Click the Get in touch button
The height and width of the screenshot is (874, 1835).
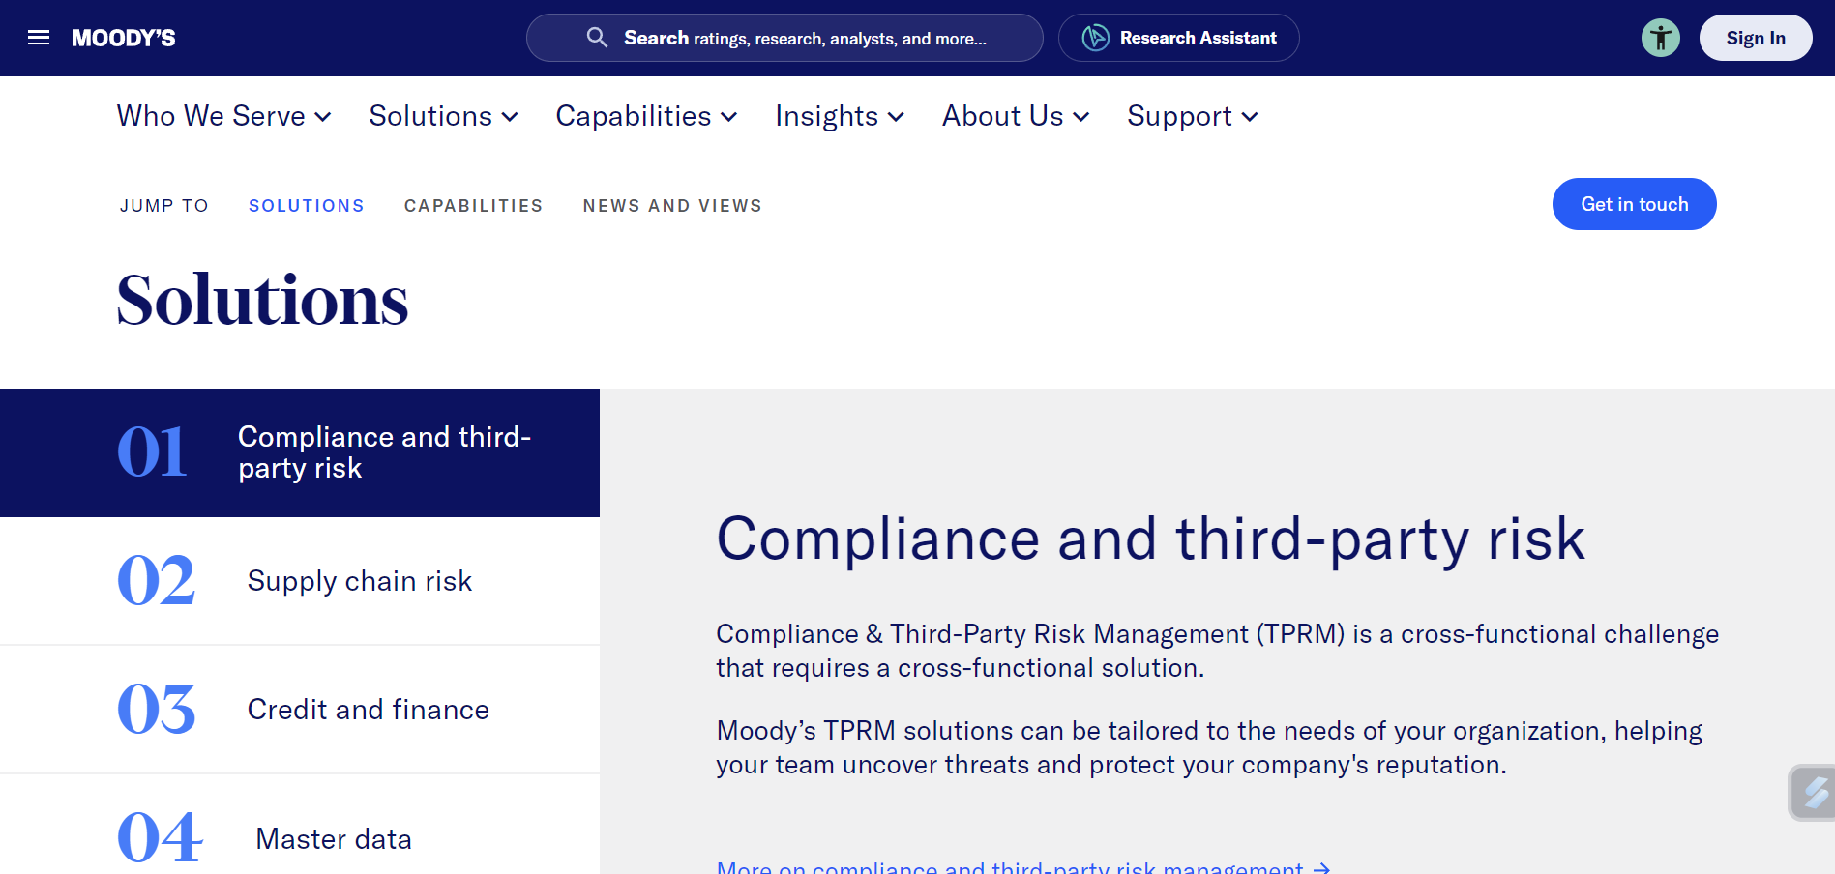(1634, 204)
